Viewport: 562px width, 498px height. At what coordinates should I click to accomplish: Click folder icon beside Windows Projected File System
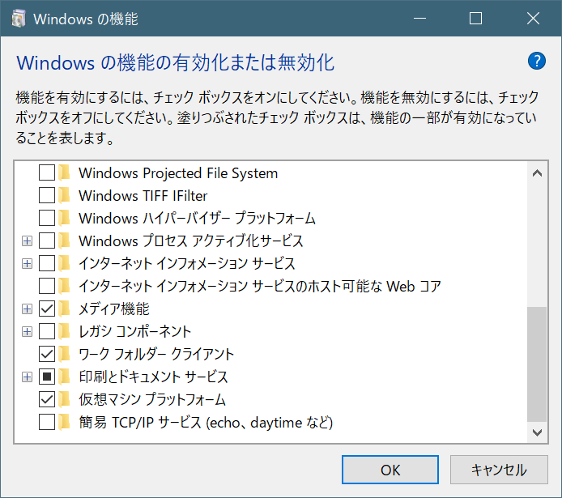point(65,172)
